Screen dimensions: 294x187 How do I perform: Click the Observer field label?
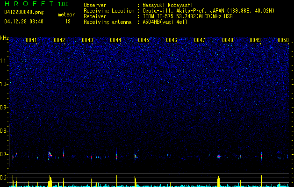(95, 5)
